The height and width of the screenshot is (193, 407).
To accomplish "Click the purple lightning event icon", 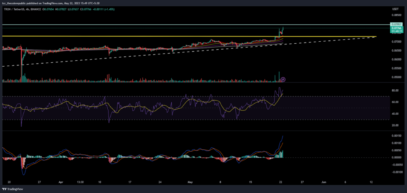I will [283, 79].
